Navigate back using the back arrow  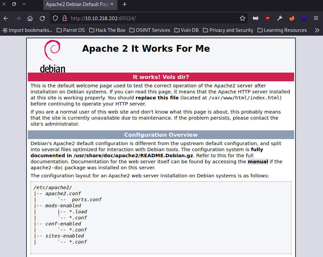pyautogui.click(x=6, y=18)
